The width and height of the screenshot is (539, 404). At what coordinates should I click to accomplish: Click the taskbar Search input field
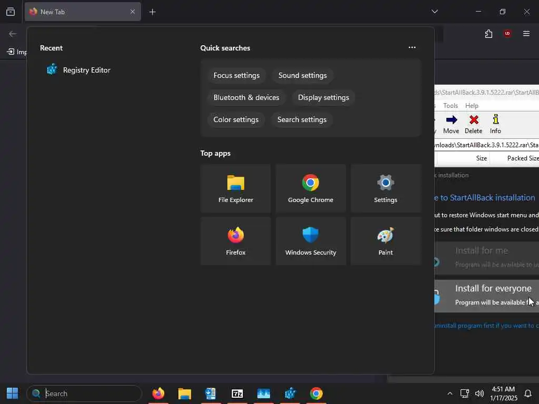click(x=84, y=393)
